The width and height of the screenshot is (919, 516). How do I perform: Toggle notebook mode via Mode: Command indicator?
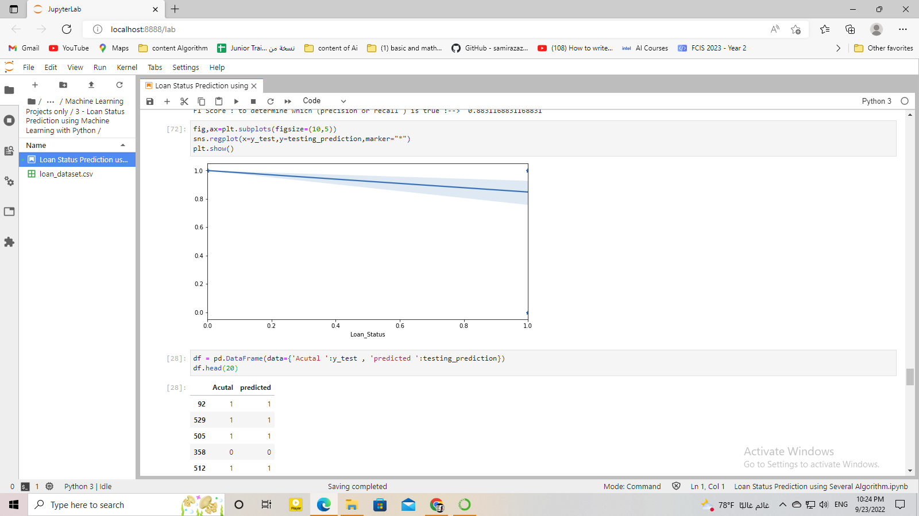click(x=632, y=486)
